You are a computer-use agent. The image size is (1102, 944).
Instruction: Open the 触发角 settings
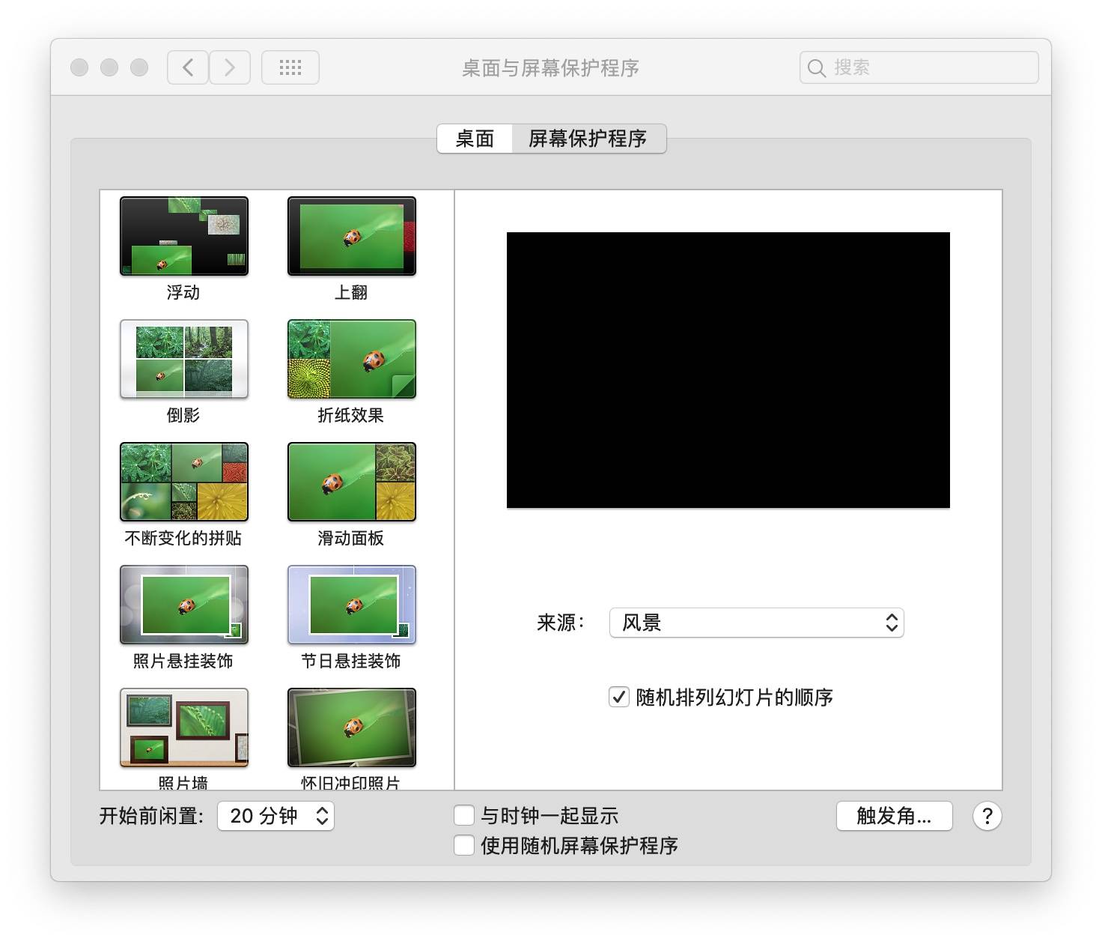(894, 816)
